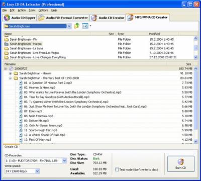
Task: Click the mp3 file icon for 01. A Question Of Honour
Action: 21,83
